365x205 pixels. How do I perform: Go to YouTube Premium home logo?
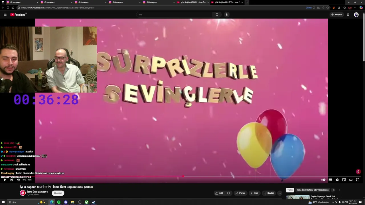pos(18,15)
